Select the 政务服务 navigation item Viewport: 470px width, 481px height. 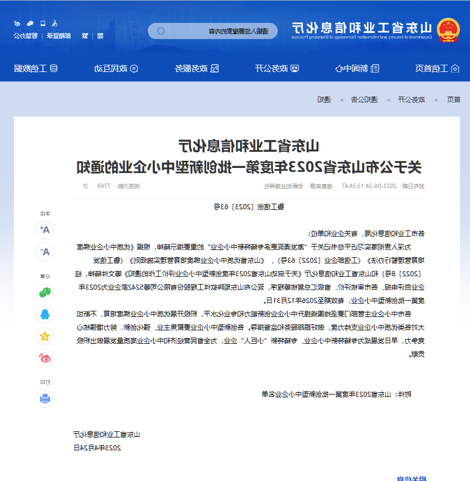pyautogui.click(x=197, y=69)
